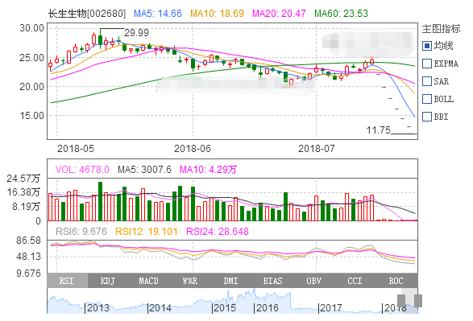The image size is (473, 321).
Task: Click the 30.00 price axis label
Action: point(31,28)
